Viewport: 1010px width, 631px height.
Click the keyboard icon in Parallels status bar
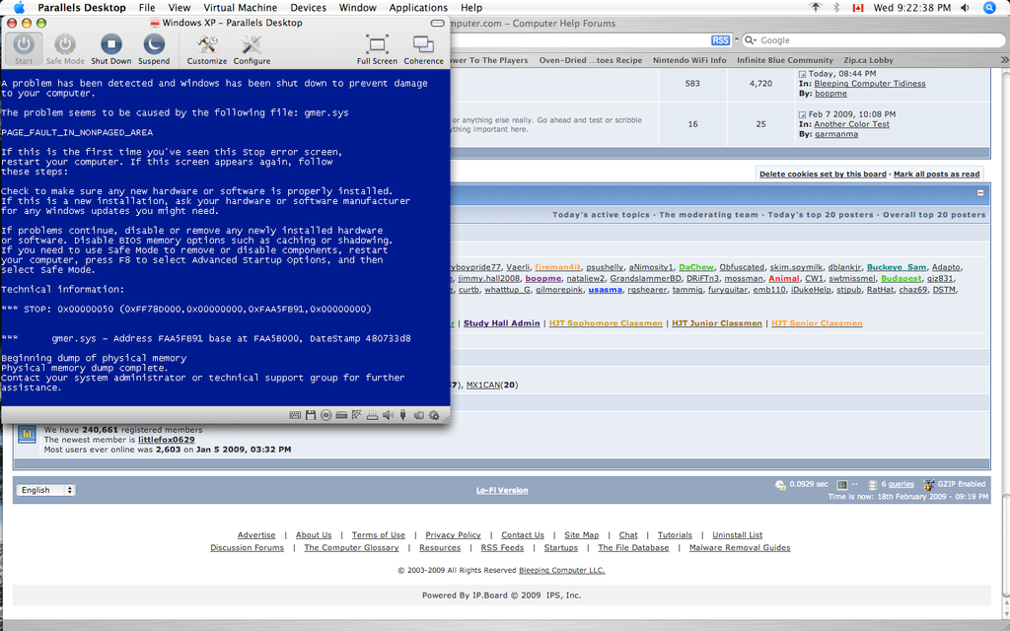[x=295, y=415]
